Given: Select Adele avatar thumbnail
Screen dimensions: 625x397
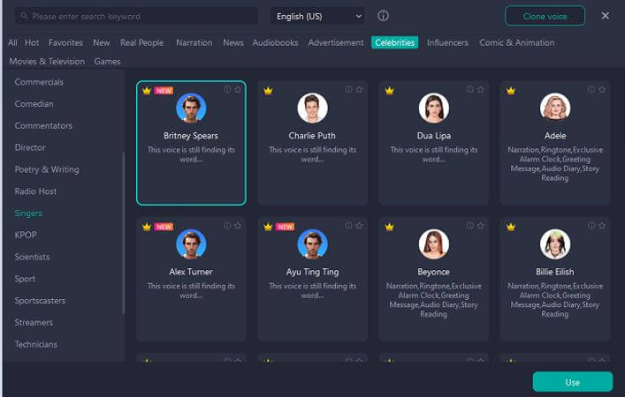Looking at the screenshot, I should [555, 108].
